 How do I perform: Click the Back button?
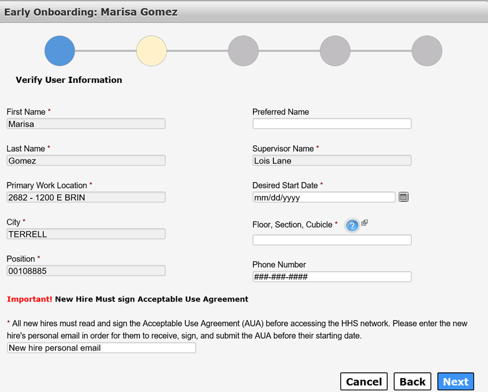[412, 381]
